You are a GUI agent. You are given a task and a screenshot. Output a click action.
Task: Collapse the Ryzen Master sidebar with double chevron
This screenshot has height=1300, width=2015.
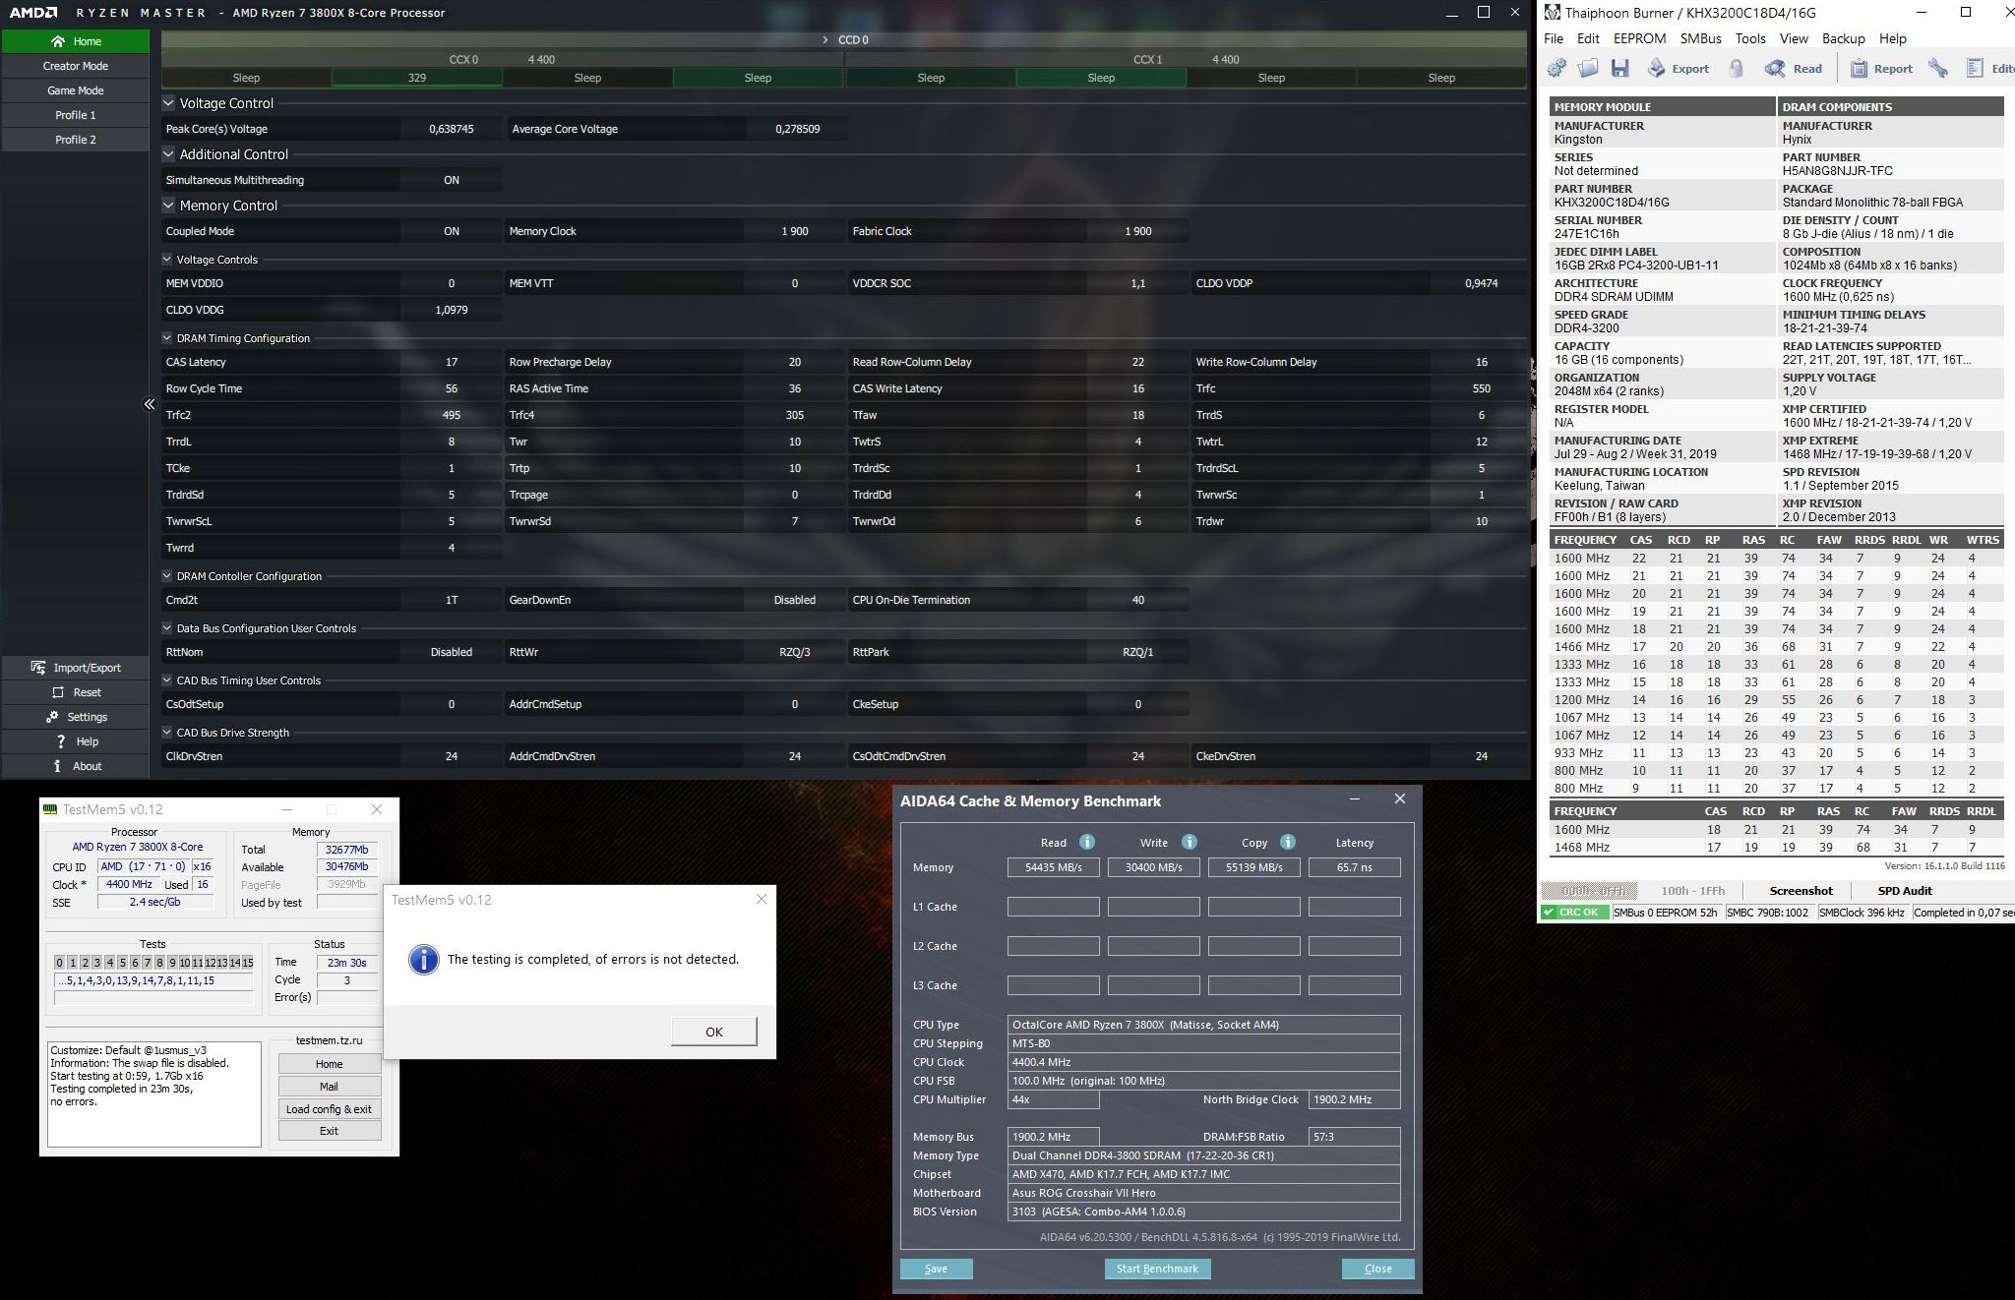(150, 404)
